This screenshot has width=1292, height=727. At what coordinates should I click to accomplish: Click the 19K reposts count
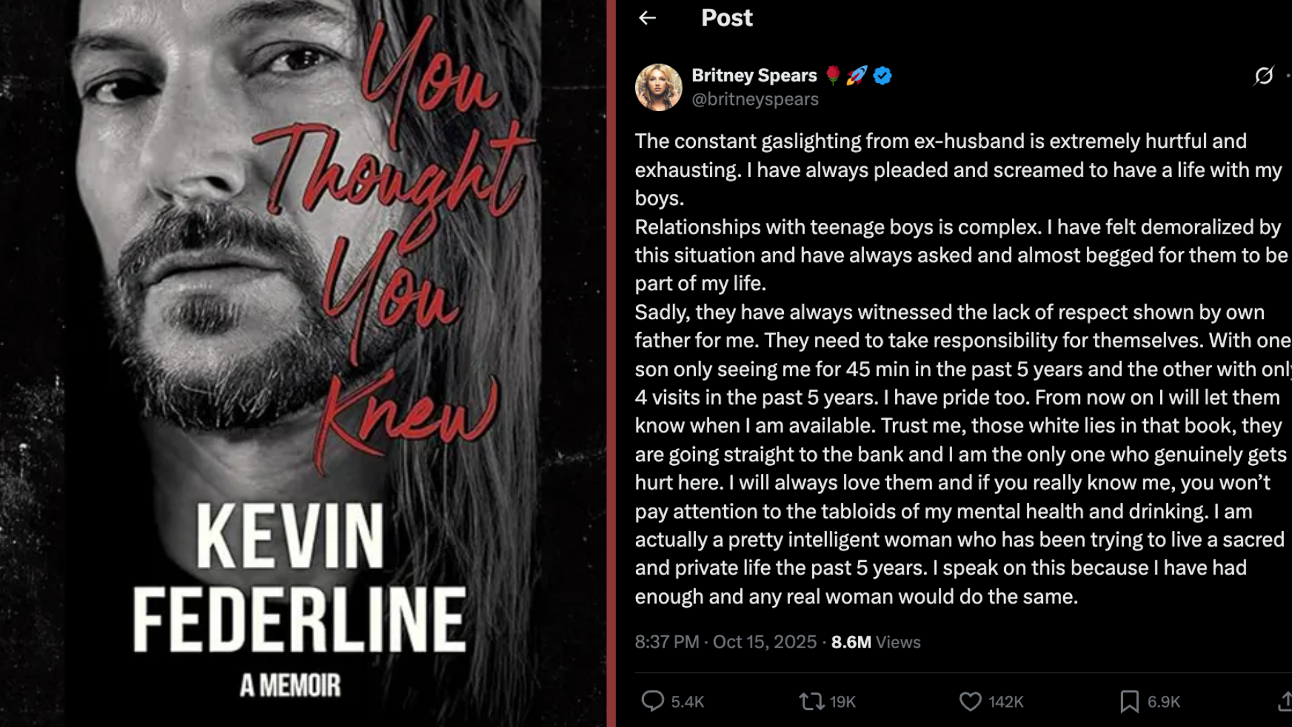842,702
